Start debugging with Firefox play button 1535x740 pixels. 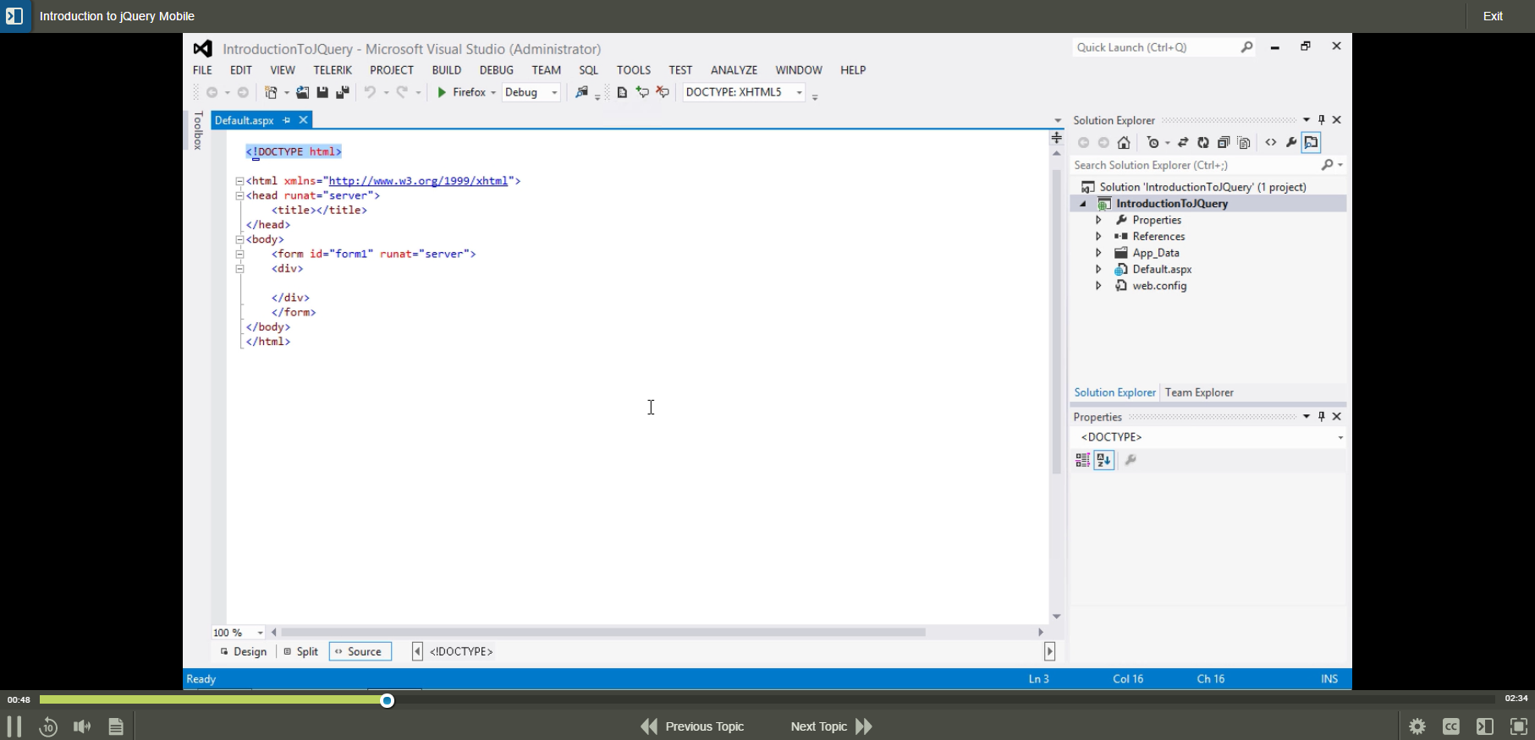point(442,92)
